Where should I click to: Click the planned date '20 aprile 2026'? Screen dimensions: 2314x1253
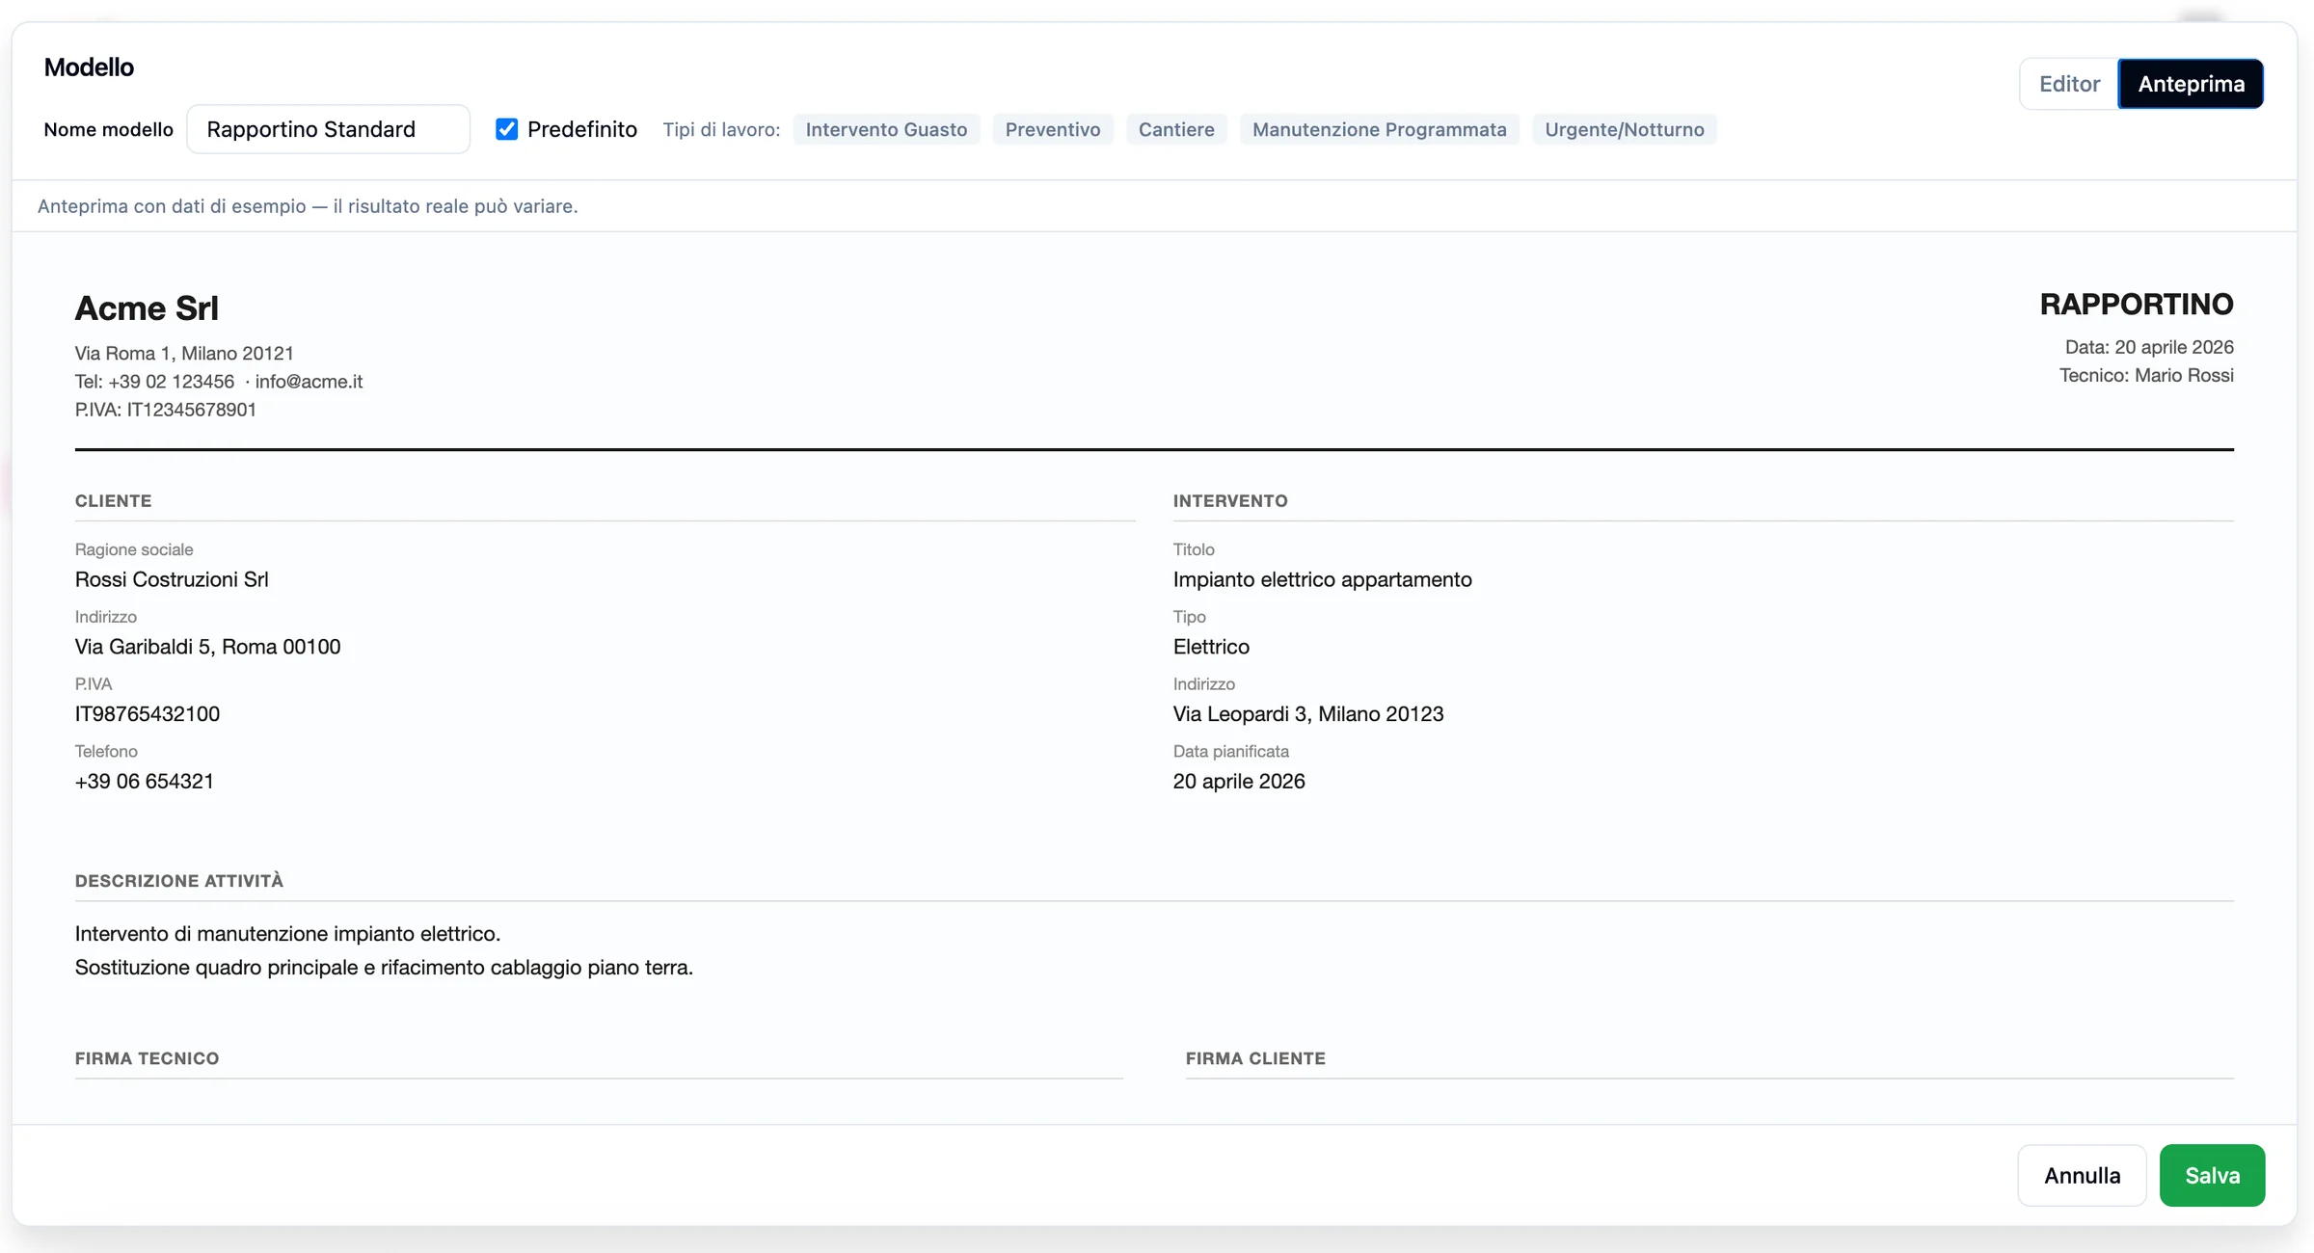click(1239, 782)
